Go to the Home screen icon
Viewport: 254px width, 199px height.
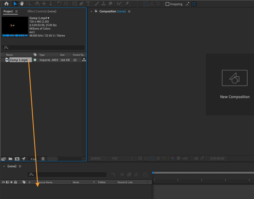pos(6,3)
